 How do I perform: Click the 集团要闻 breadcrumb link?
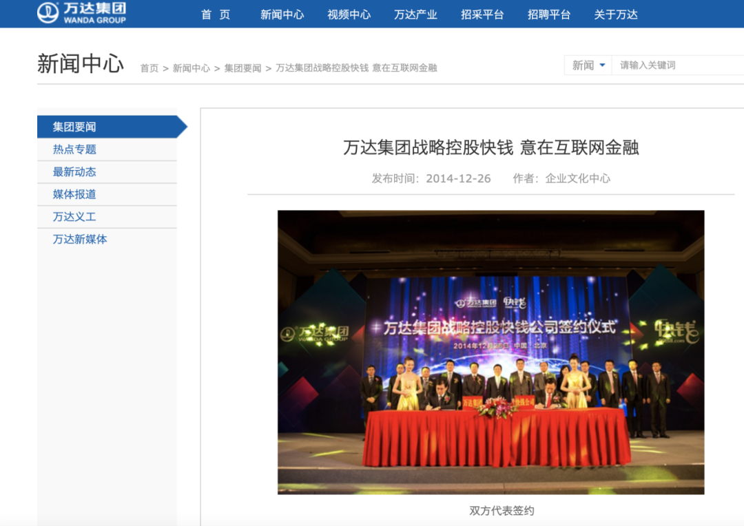coord(242,68)
